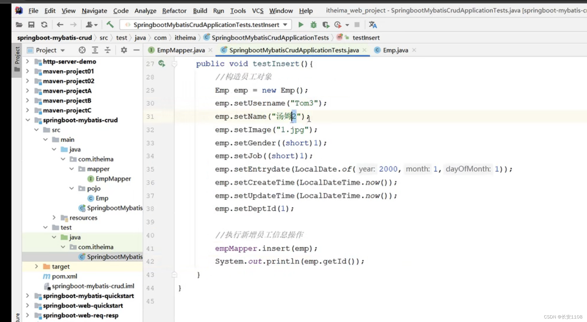Navigate back with the left arrow icon
Screen dimensions: 587x322
coord(60,25)
